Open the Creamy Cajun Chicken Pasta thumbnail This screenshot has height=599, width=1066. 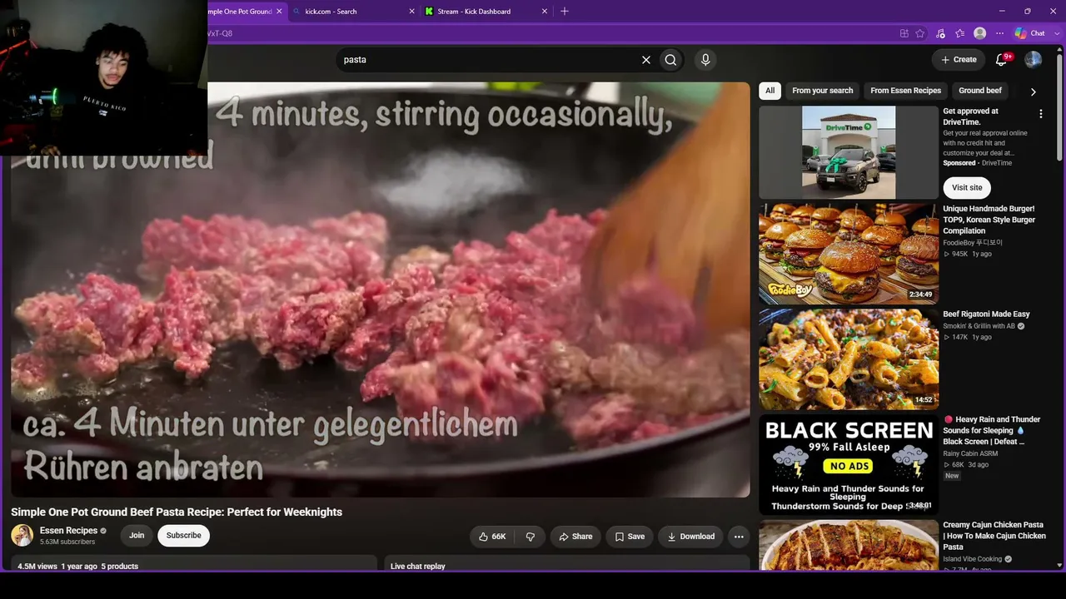tap(849, 545)
